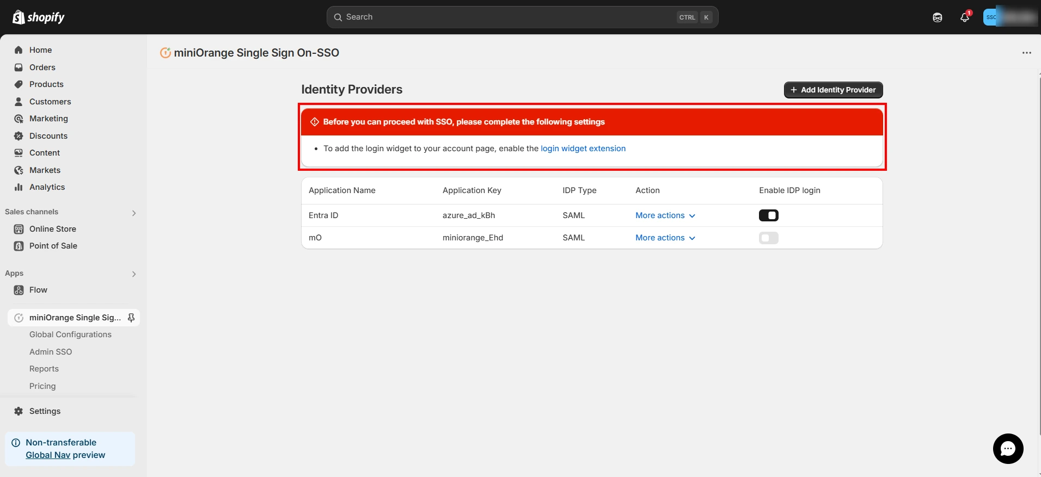This screenshot has width=1041, height=477.
Task: Click Entra ID application name
Action: (323, 215)
